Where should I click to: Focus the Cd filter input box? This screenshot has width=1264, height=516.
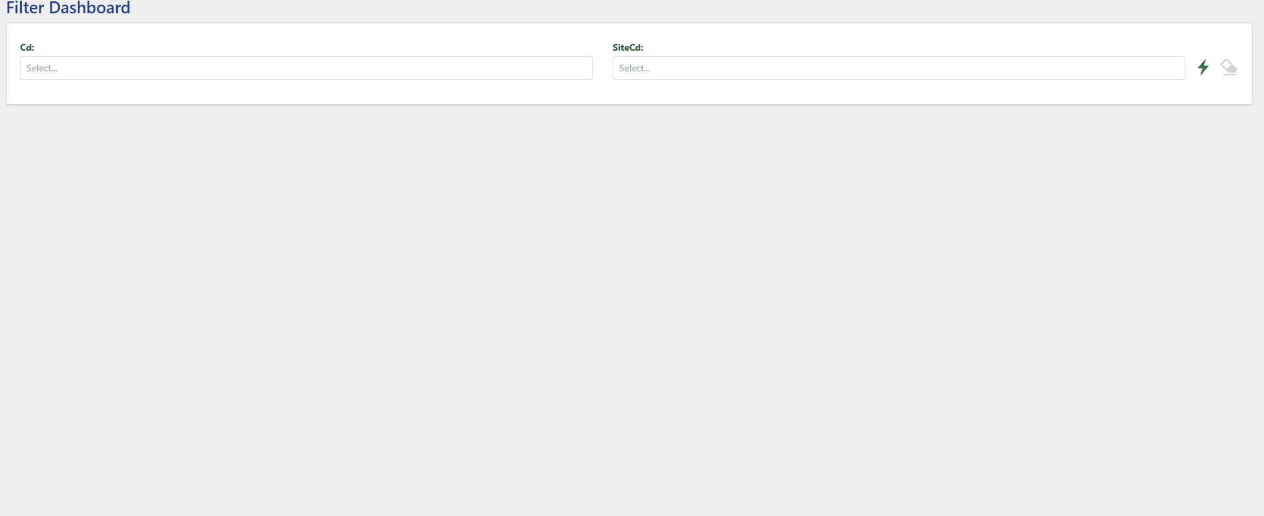pyautogui.click(x=306, y=68)
